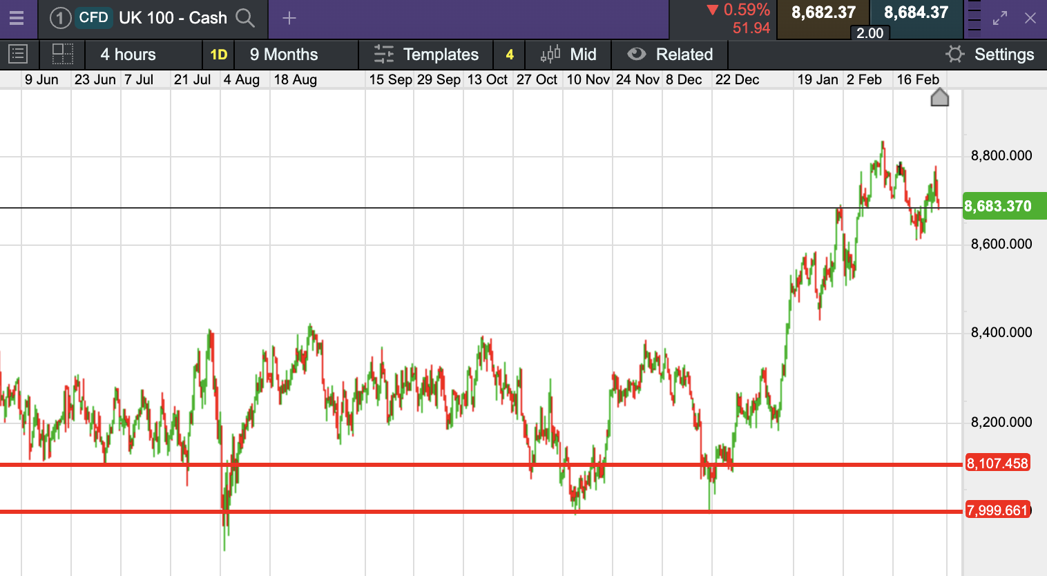Open the hamburger main menu
Image resolution: width=1047 pixels, height=576 pixels.
(x=16, y=18)
